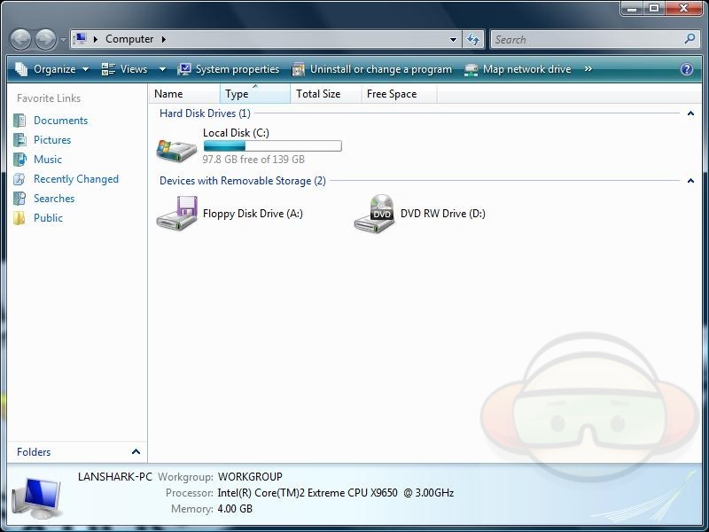Open the Documents favorite link
Viewport: 709px width, 532px height.
(x=60, y=121)
